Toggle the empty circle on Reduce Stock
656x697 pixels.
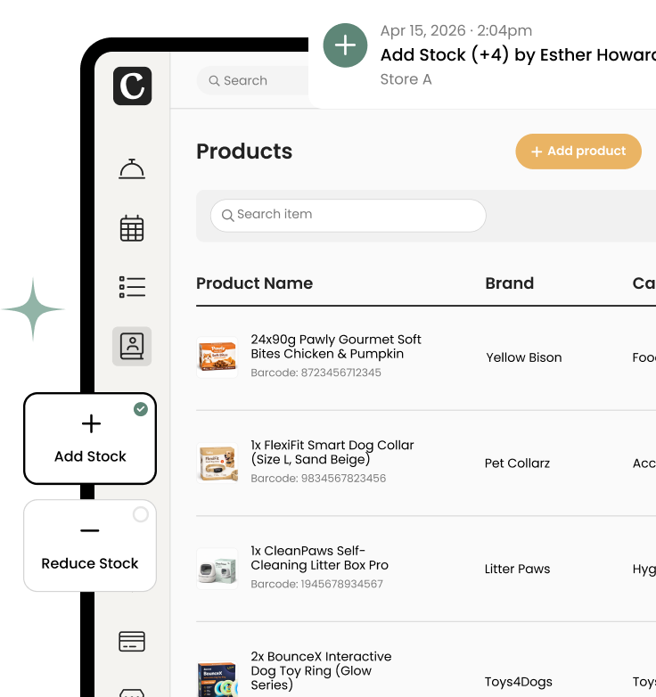pos(141,514)
